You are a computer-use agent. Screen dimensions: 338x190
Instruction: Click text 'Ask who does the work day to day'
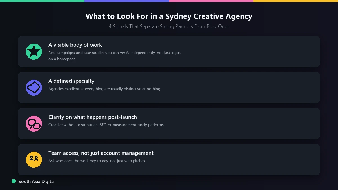97,161
